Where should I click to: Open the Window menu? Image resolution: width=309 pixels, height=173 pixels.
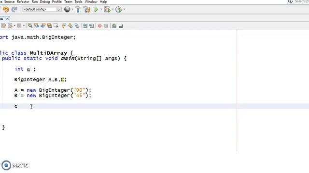(x=91, y=1)
